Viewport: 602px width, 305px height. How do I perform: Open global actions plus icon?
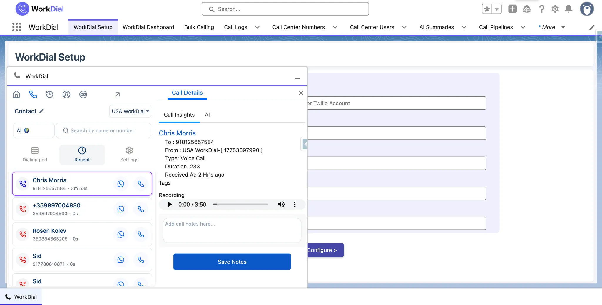pos(512,9)
